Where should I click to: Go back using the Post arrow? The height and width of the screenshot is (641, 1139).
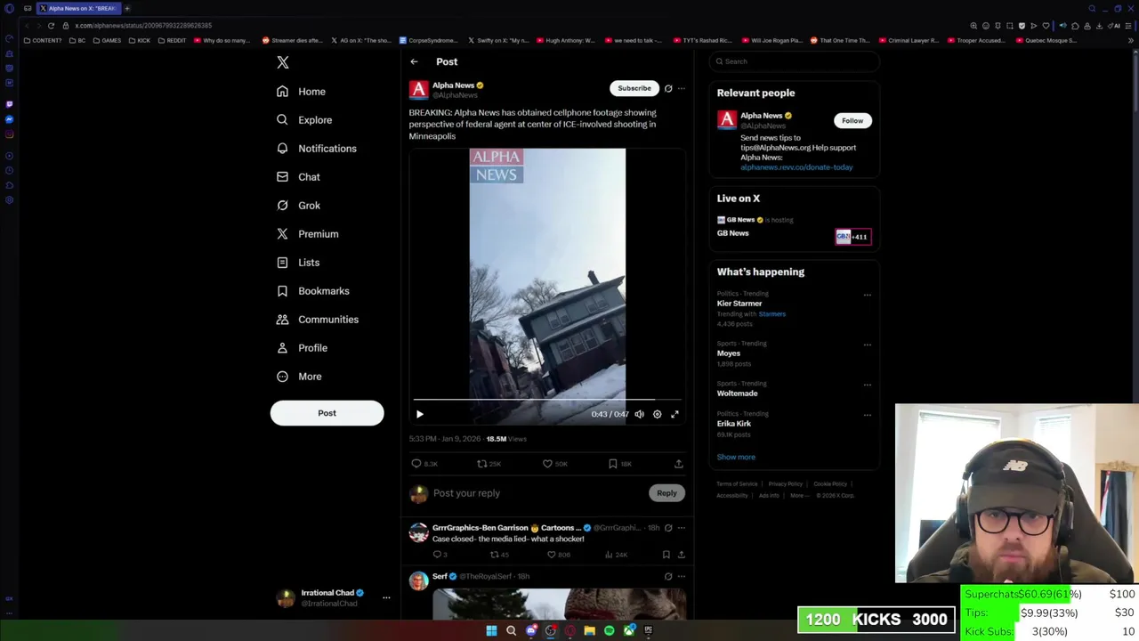coord(414,61)
